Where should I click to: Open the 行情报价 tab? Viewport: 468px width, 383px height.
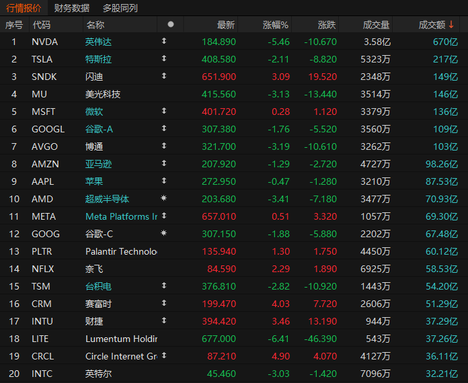click(24, 8)
